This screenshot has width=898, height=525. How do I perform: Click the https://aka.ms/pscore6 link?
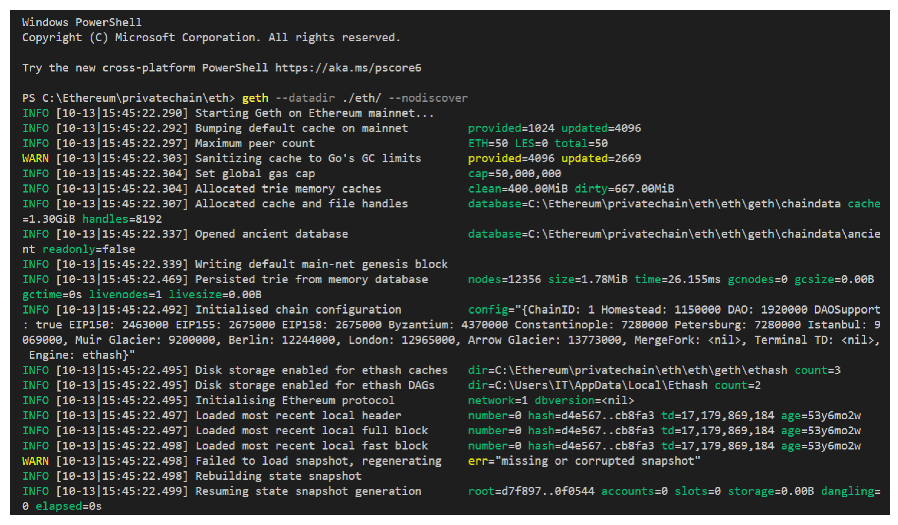[348, 68]
